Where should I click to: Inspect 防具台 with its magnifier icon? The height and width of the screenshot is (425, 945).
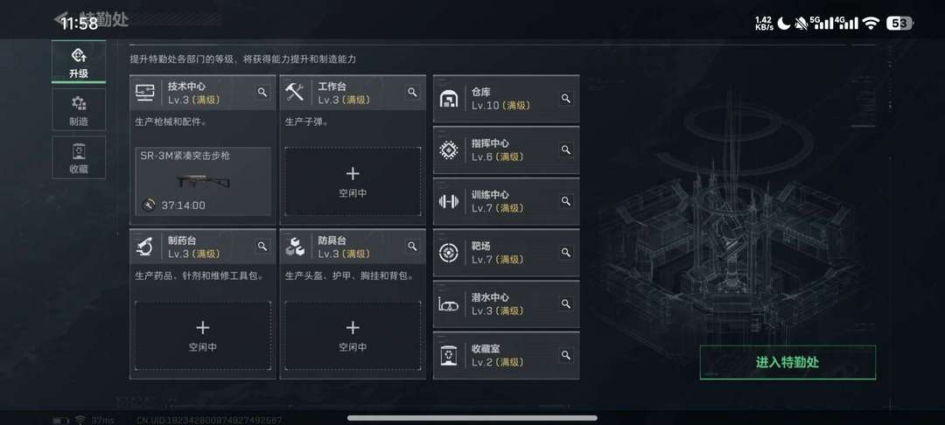[x=412, y=247]
